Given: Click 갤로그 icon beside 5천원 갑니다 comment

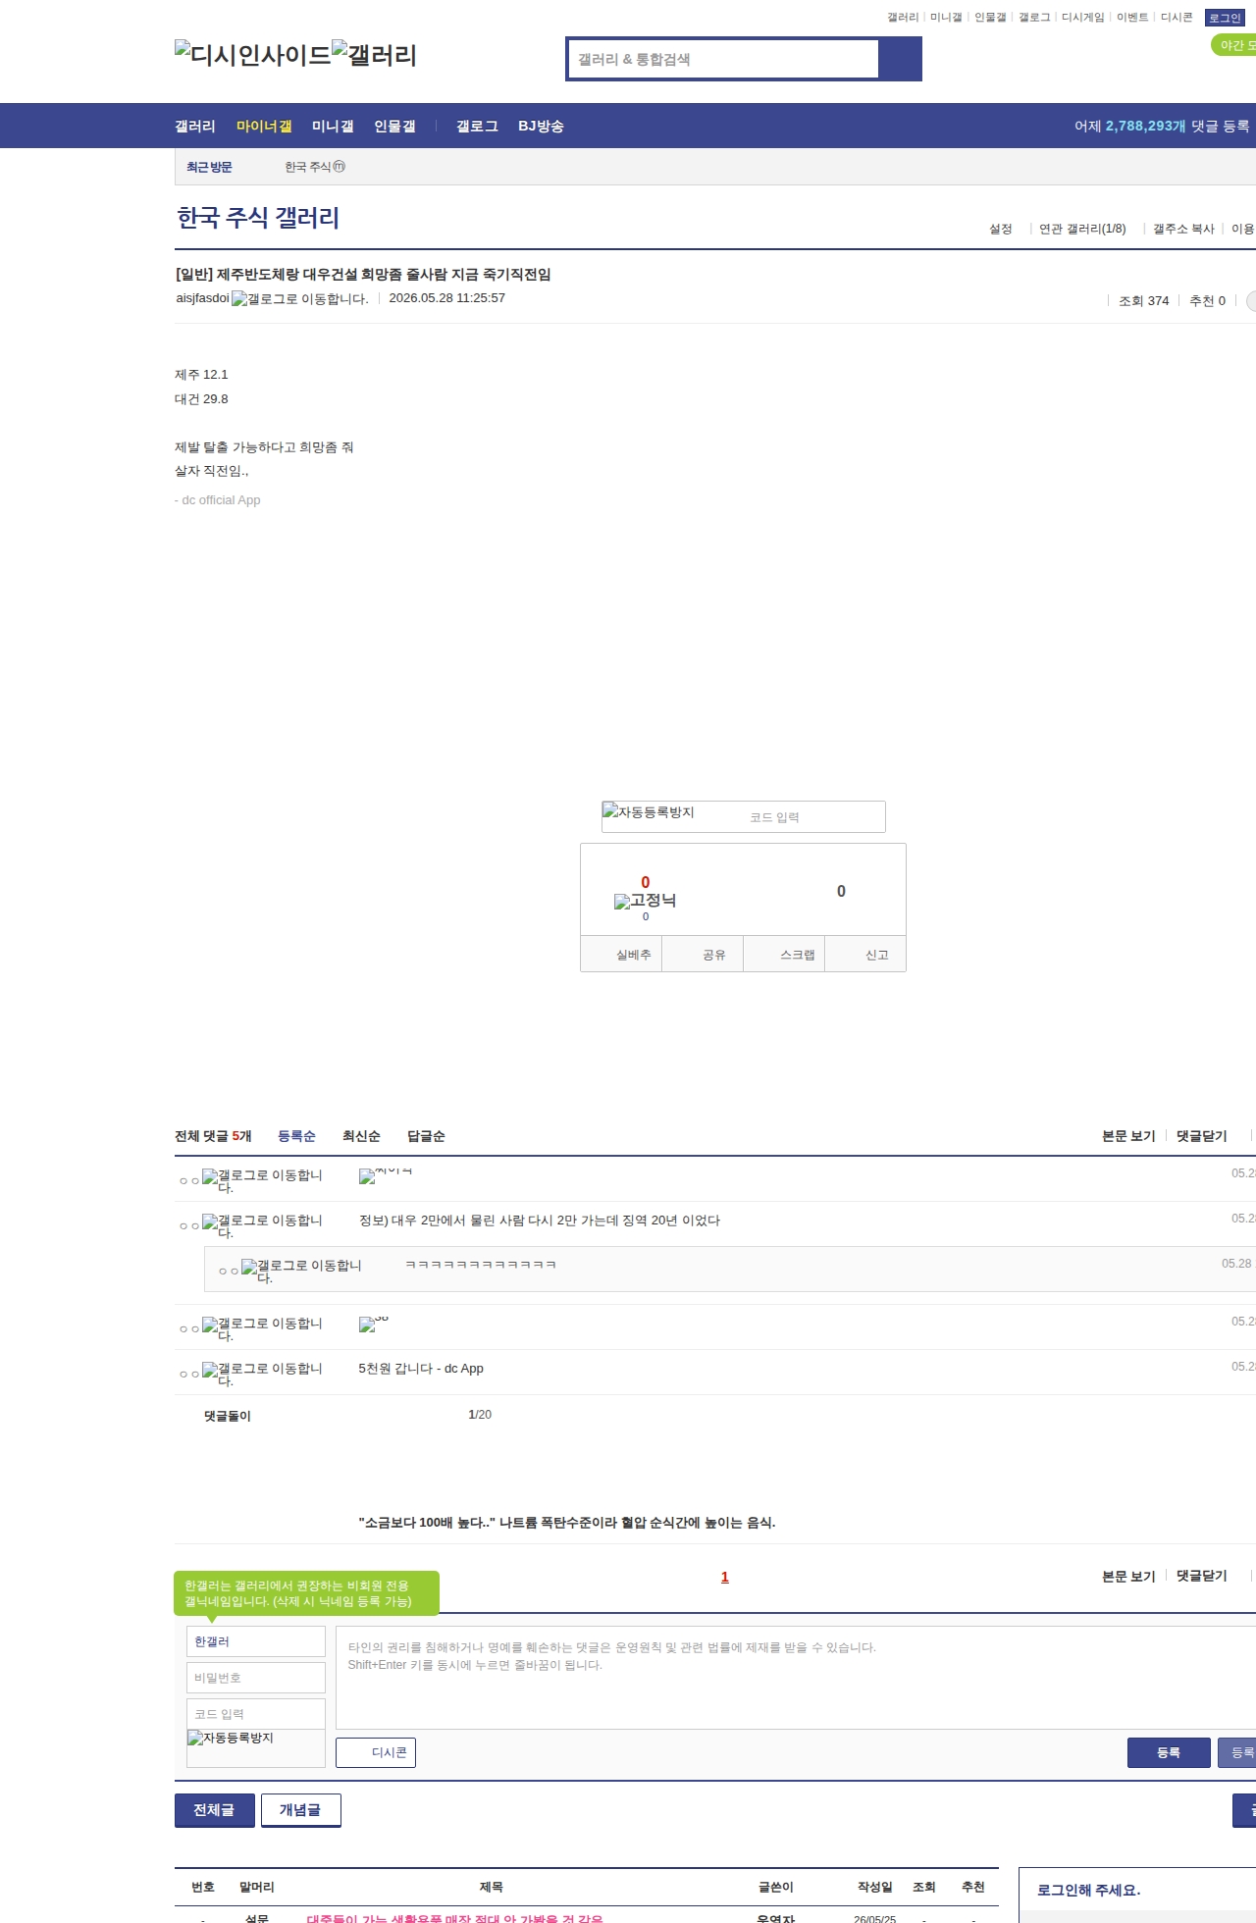Looking at the screenshot, I should coord(262,1375).
